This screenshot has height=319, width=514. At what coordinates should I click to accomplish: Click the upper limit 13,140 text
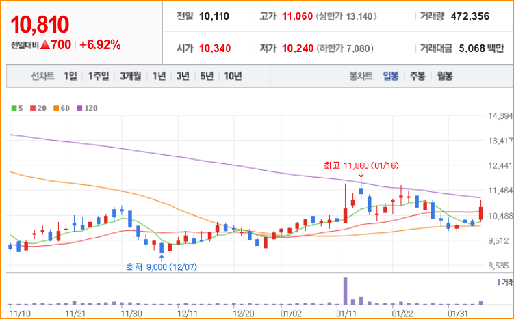(x=346, y=16)
